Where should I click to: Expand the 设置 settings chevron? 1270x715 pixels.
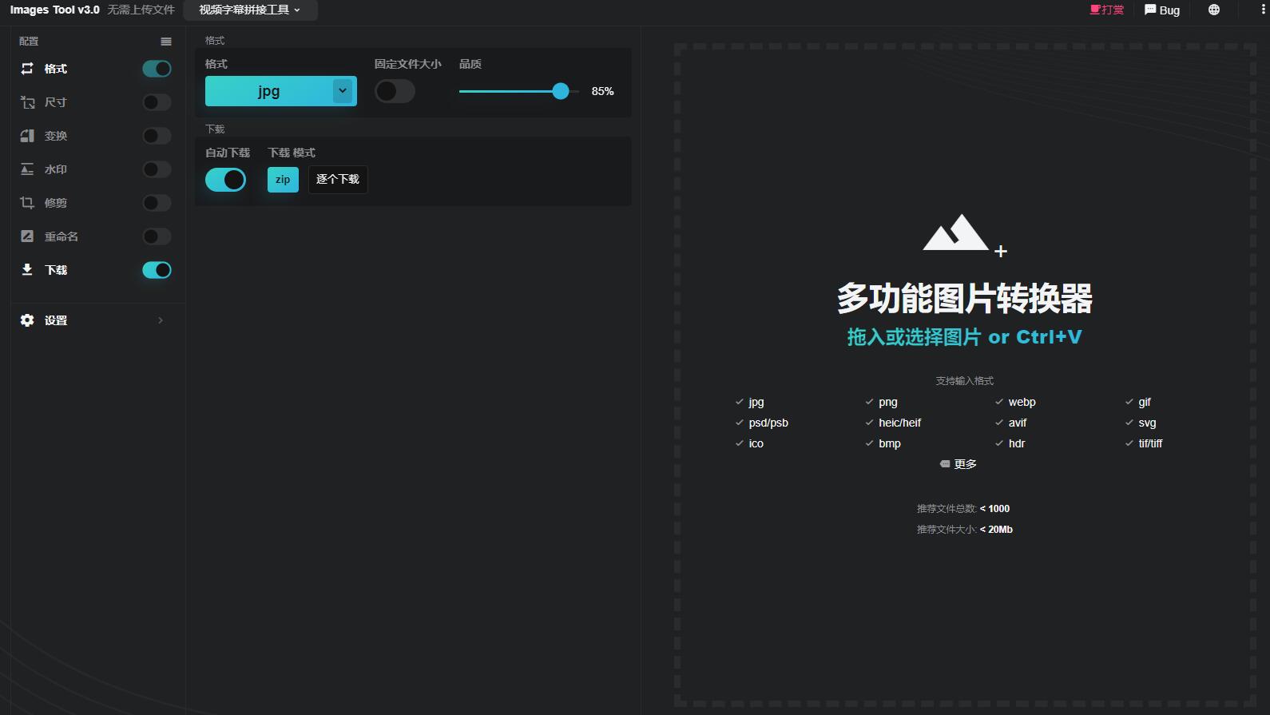161,320
